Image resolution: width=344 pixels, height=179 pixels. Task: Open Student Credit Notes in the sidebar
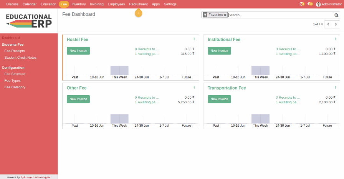tap(20, 58)
